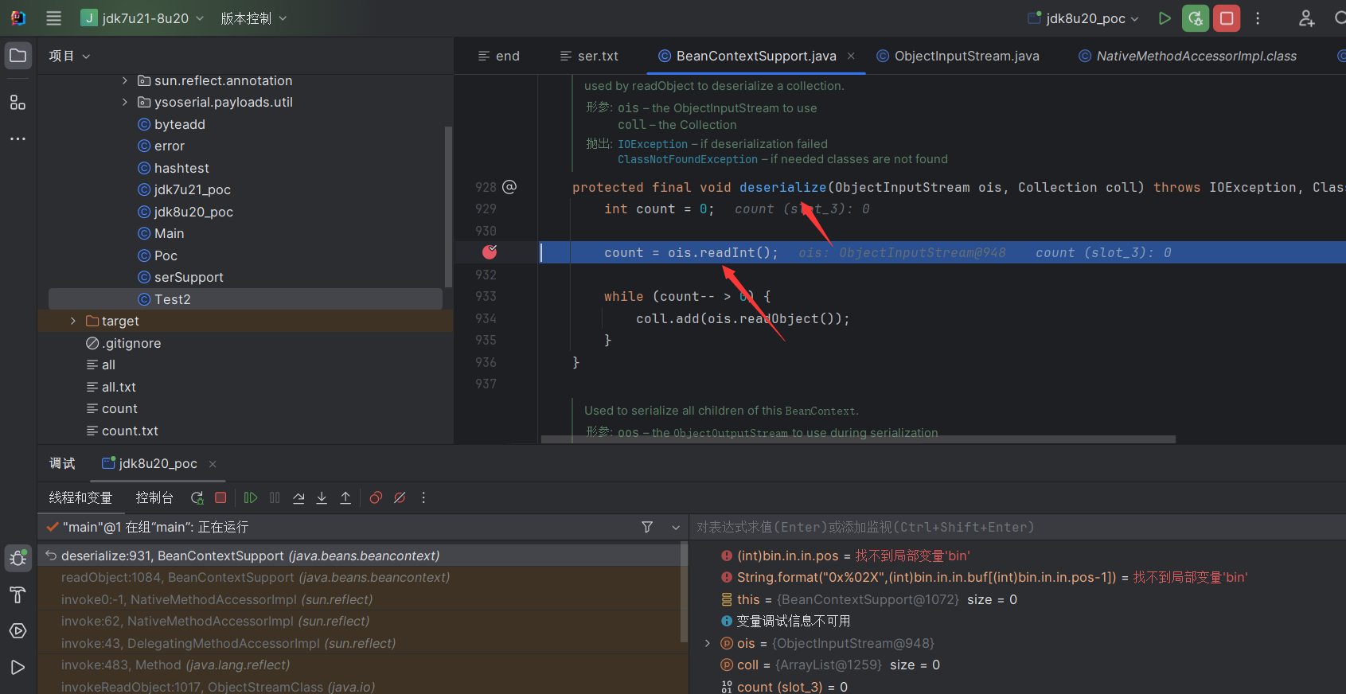Click the project tree vertical scrollbar
Image resolution: width=1346 pixels, height=694 pixels.
448,207
